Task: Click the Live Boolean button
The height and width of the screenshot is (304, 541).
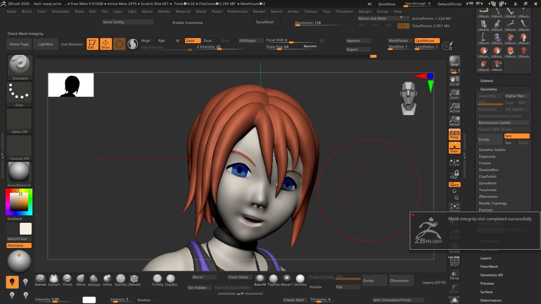Action: (x=72, y=44)
